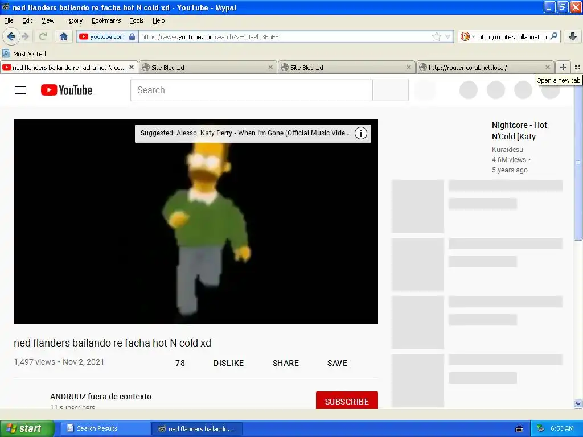Image resolution: width=583 pixels, height=437 pixels.
Task: Click the SAVE button
Action: point(337,363)
